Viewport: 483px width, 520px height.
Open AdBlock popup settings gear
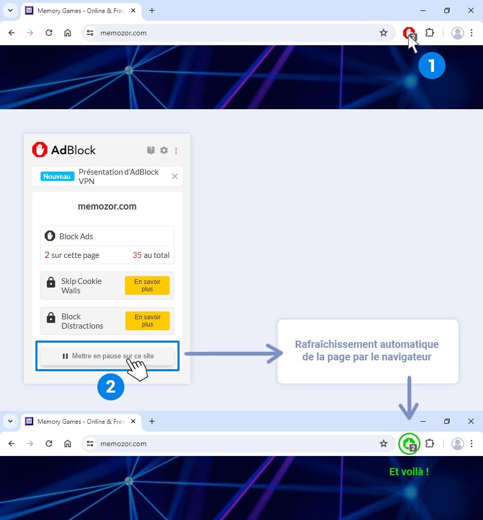pos(164,150)
